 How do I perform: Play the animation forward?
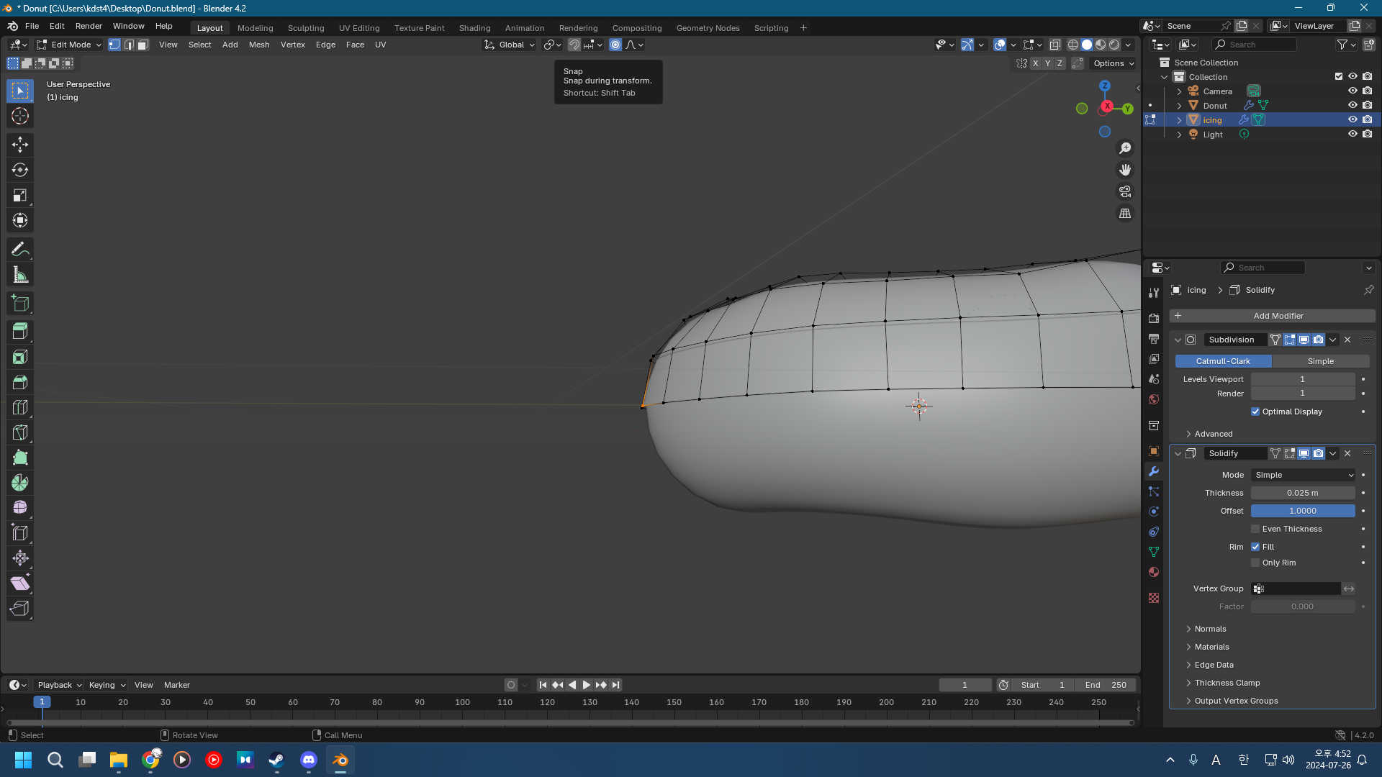586,685
